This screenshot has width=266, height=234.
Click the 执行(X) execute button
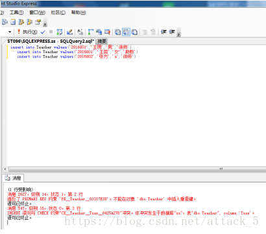27,32
